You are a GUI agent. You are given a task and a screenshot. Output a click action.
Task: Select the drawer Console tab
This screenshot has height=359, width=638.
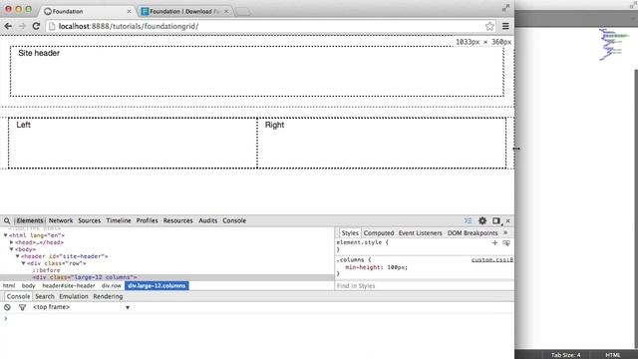(x=18, y=296)
